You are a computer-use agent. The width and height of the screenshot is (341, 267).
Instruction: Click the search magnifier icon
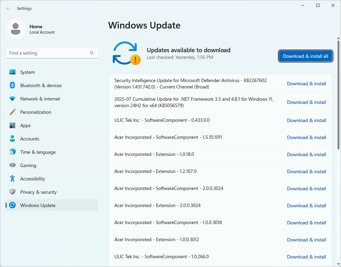92,53
